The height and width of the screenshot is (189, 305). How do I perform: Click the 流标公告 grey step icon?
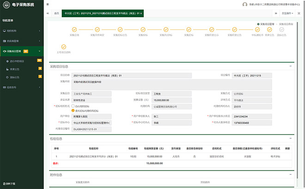pyautogui.click(x=281, y=30)
